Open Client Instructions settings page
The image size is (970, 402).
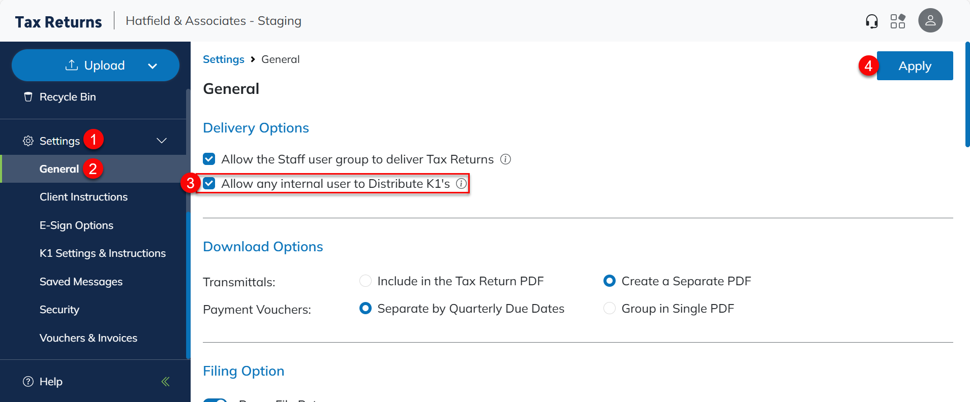83,197
